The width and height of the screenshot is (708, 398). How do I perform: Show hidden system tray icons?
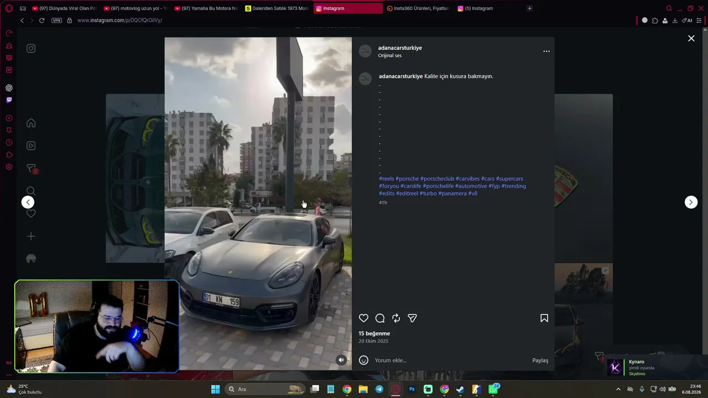(618, 389)
